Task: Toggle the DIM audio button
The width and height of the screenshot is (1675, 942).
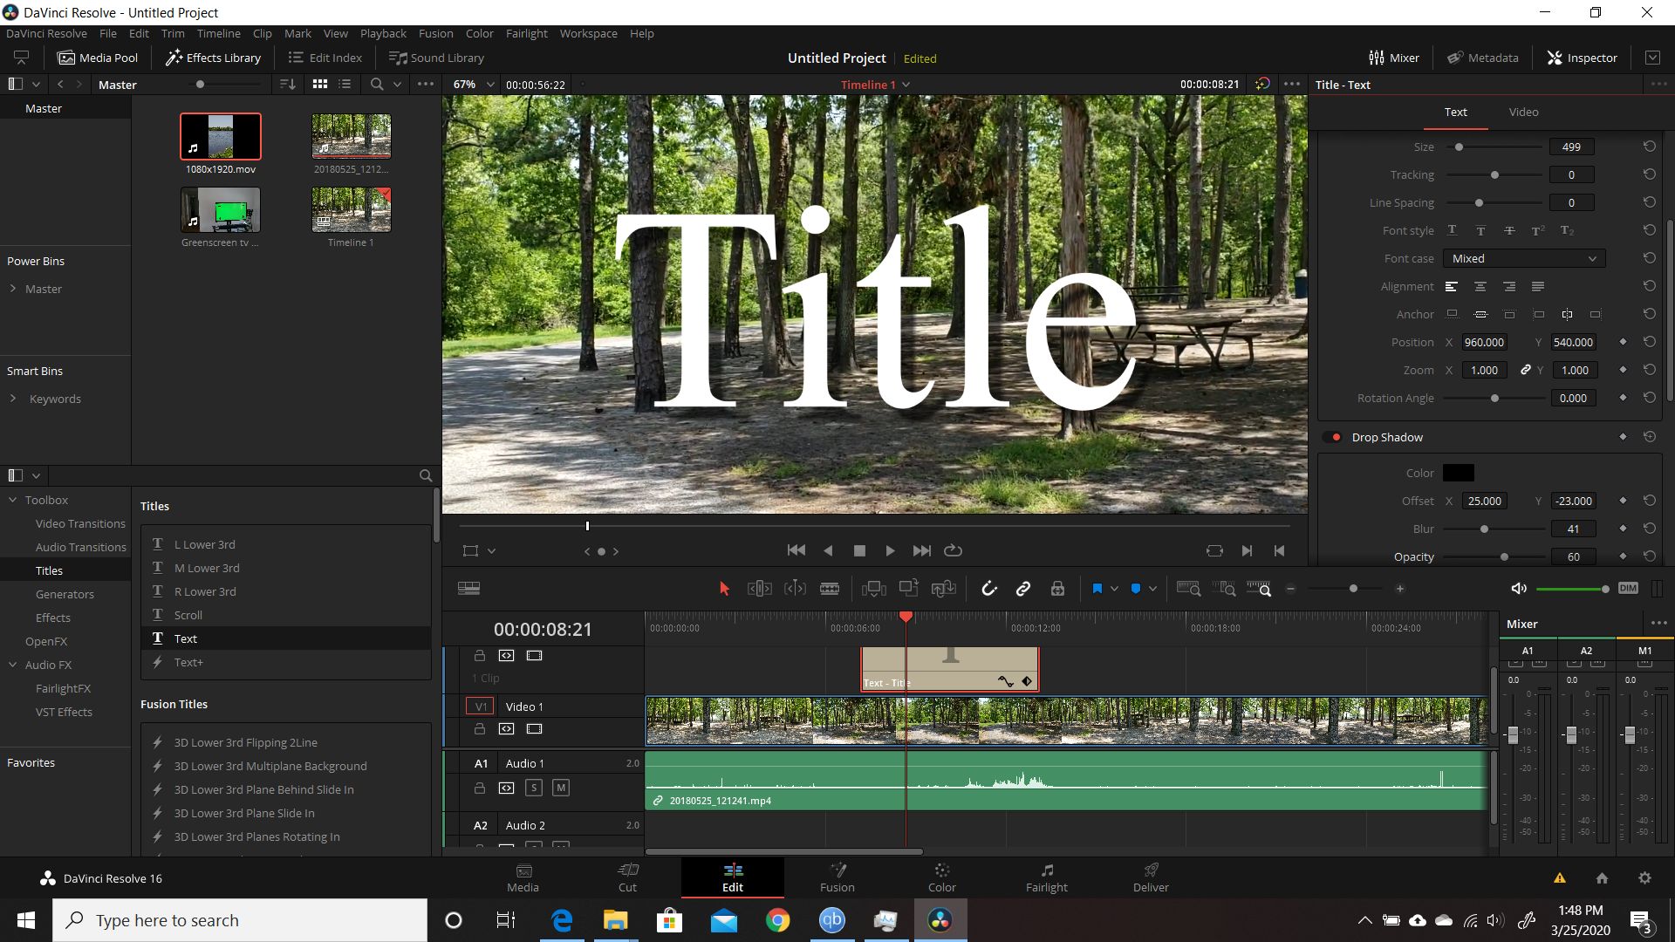Action: 1628,588
